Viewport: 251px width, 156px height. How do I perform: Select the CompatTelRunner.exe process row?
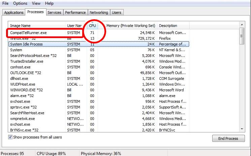pyautogui.click(x=99, y=33)
